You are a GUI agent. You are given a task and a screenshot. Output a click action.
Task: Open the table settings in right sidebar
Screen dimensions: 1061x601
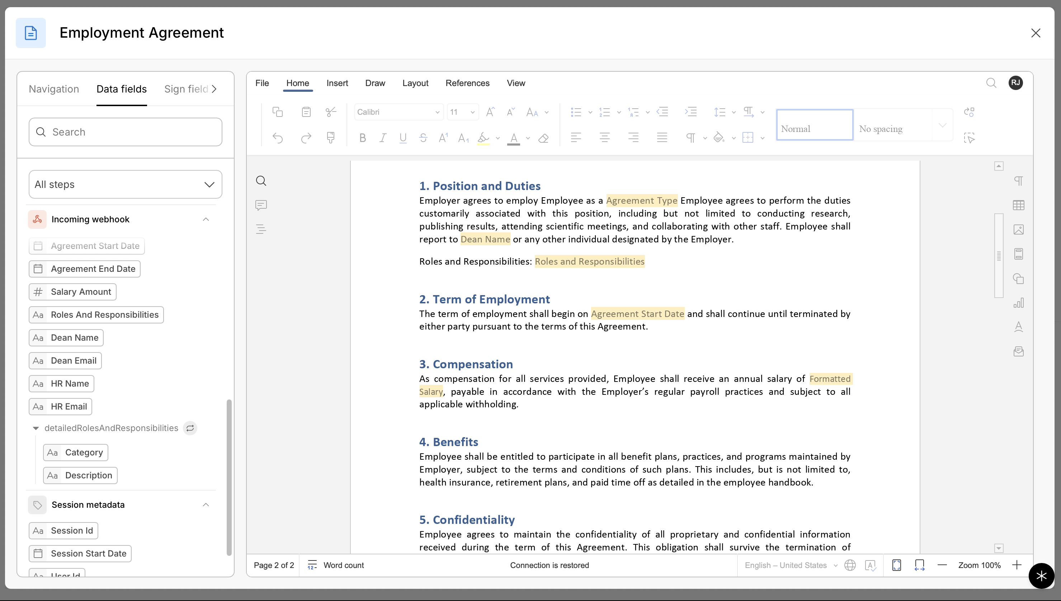coord(1018,205)
